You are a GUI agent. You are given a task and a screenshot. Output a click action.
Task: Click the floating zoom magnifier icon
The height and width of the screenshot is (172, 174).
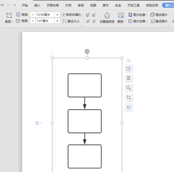tap(128, 88)
